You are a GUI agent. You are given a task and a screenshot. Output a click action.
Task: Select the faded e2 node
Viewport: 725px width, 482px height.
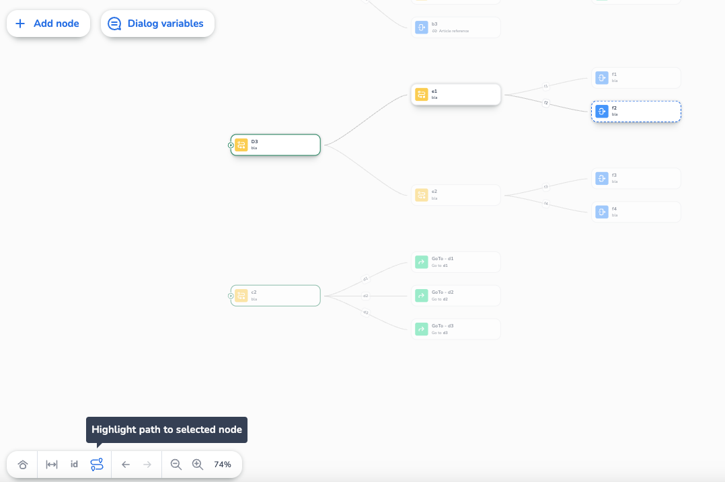456,195
